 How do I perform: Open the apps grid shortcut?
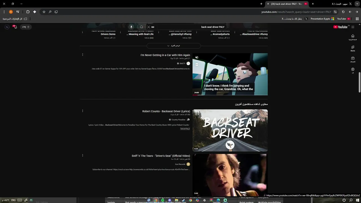357,19
